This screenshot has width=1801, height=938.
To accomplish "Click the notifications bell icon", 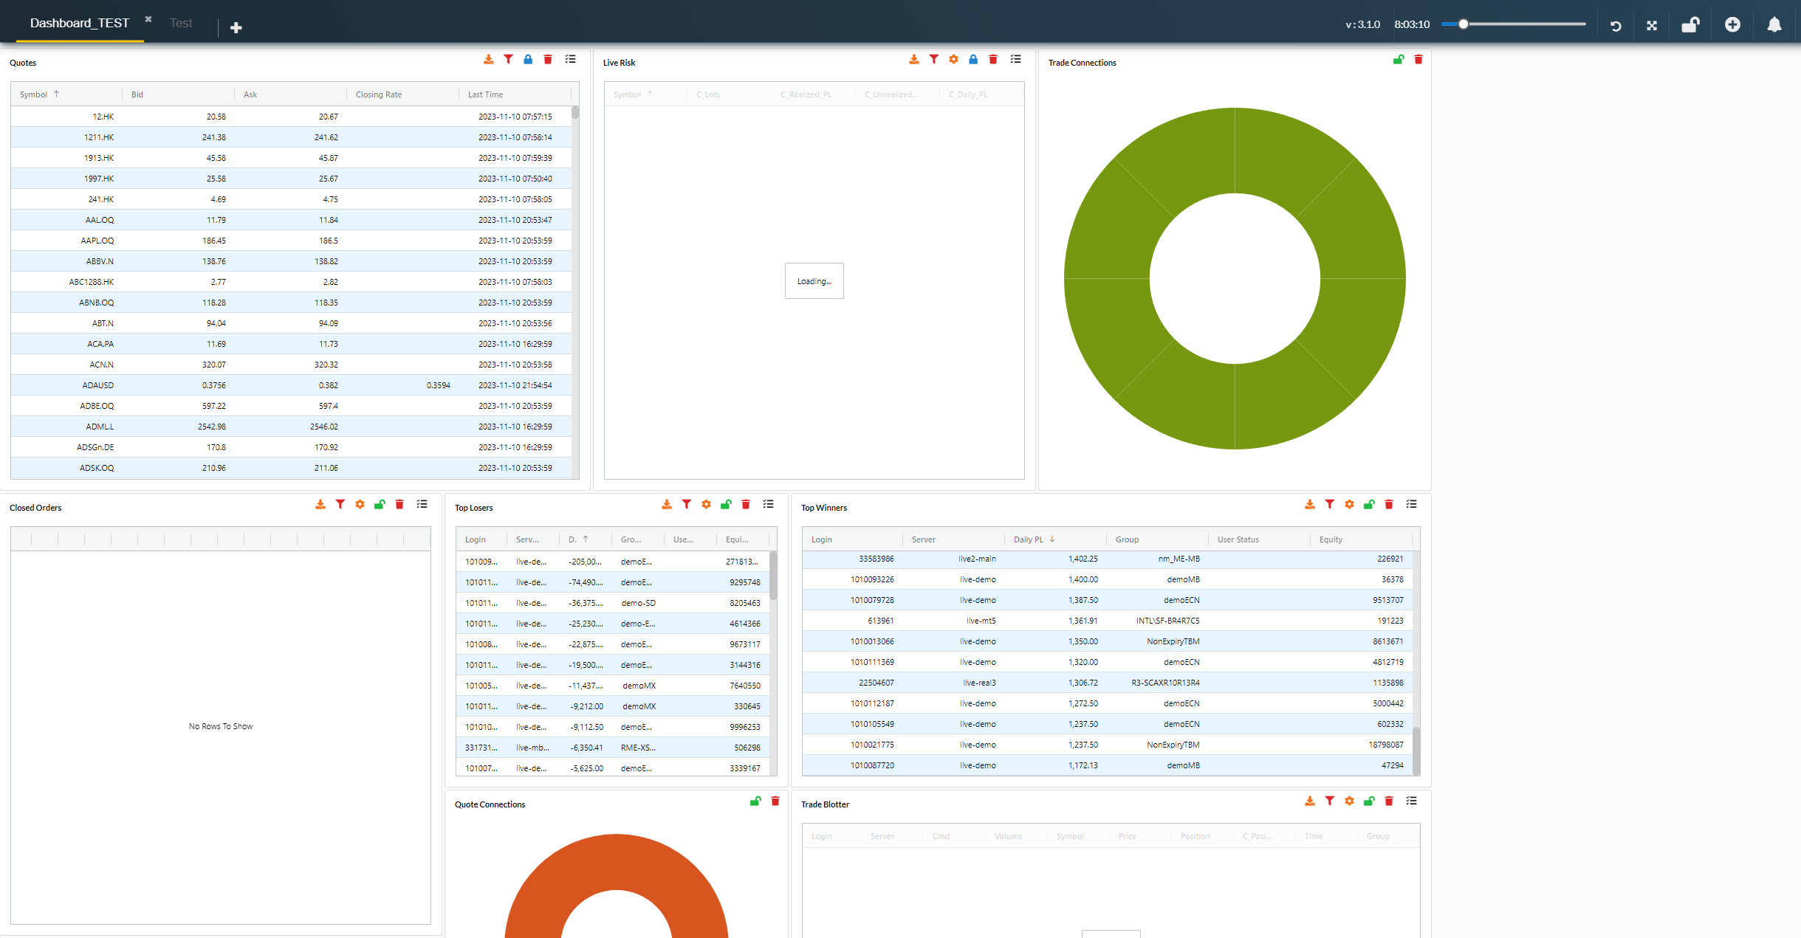I will tap(1774, 25).
